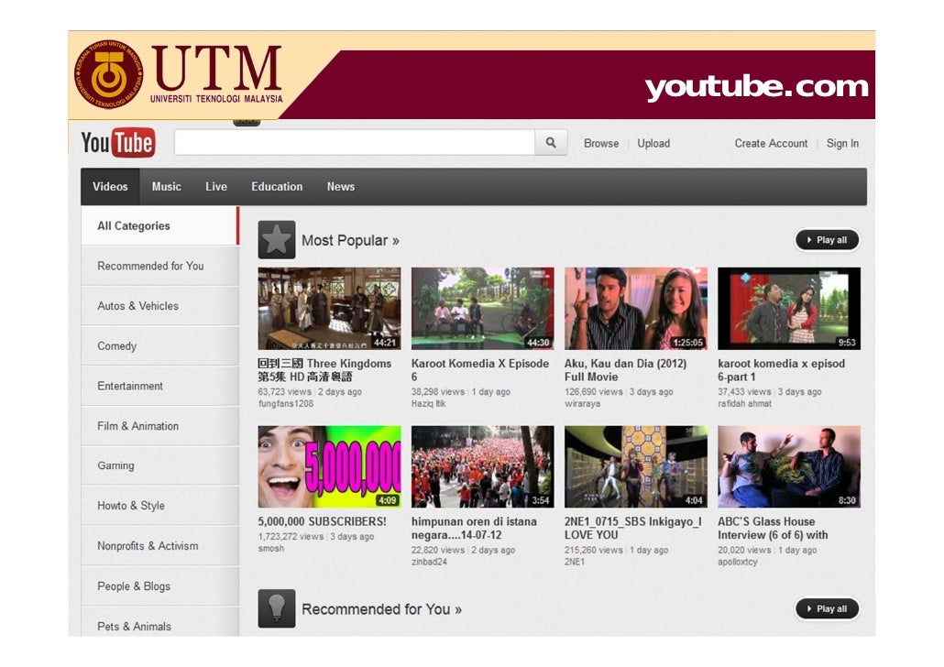Open the Most Popular » heading link

350,240
